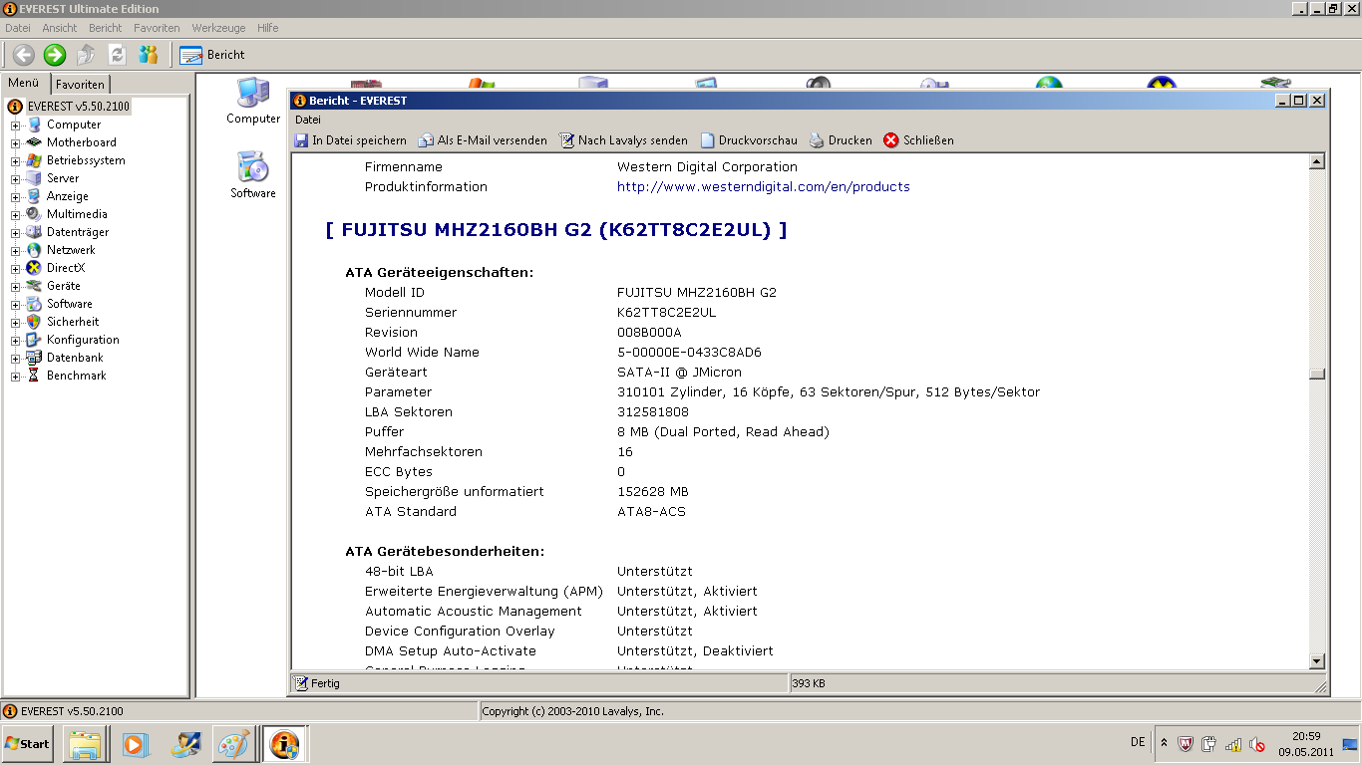The height and width of the screenshot is (765, 1362).
Task: Expand the Multimedia tree node
Action: point(16,215)
